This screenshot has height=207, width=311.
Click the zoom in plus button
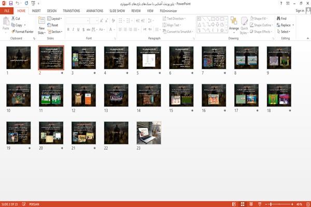(292, 204)
